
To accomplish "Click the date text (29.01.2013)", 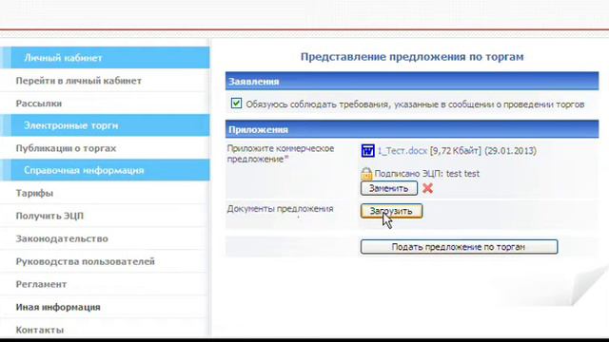I will [510, 151].
